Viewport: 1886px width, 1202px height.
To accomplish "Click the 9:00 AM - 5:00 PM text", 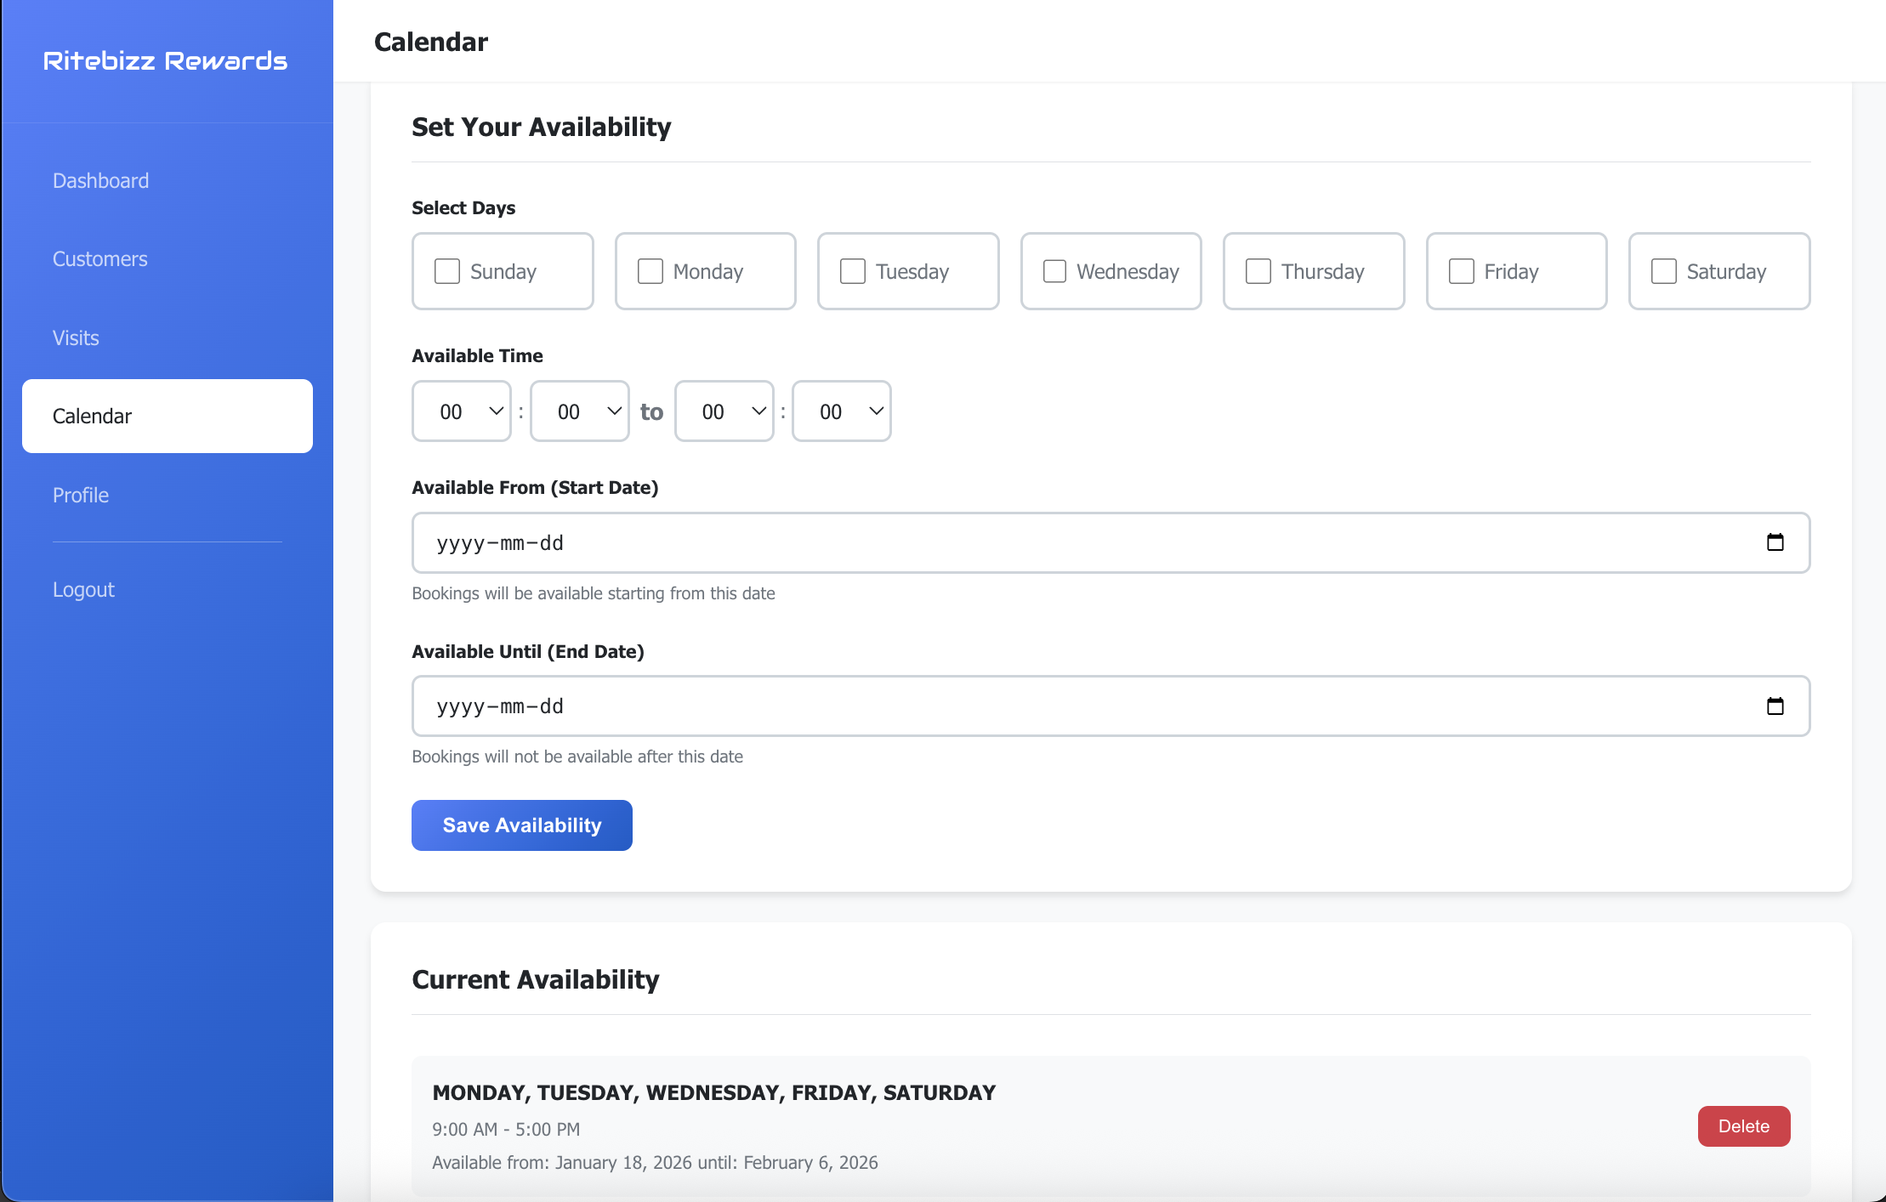I will pos(506,1130).
